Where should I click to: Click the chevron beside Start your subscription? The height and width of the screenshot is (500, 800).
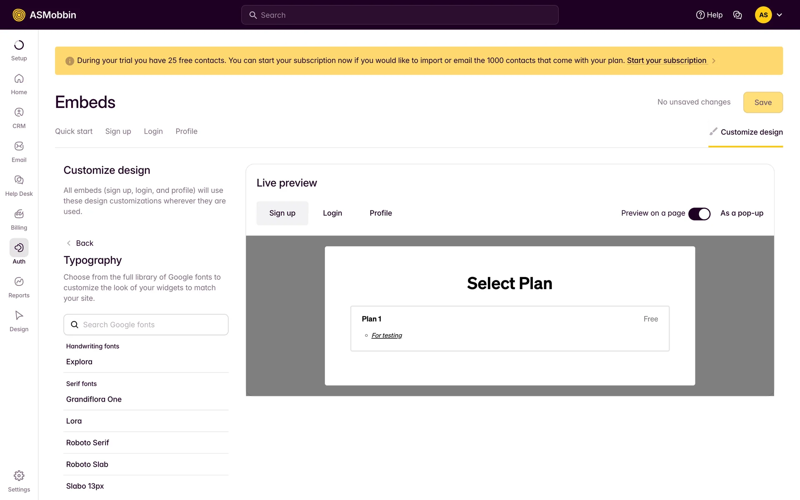click(714, 61)
